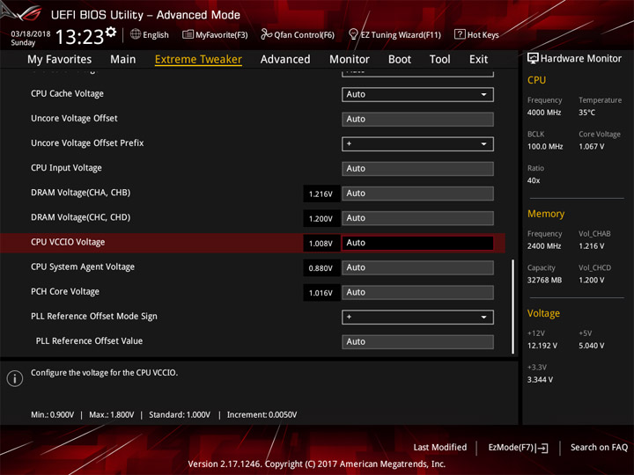Open Qfan Control(F6)
Screen dimensions: 634x475
[x=304, y=34]
